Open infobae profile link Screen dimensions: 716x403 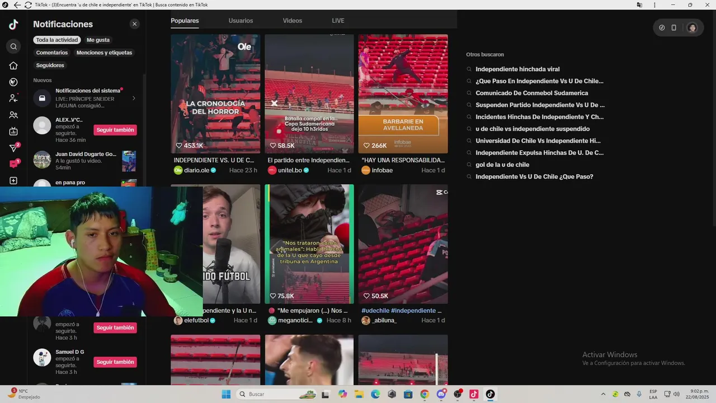(378, 170)
